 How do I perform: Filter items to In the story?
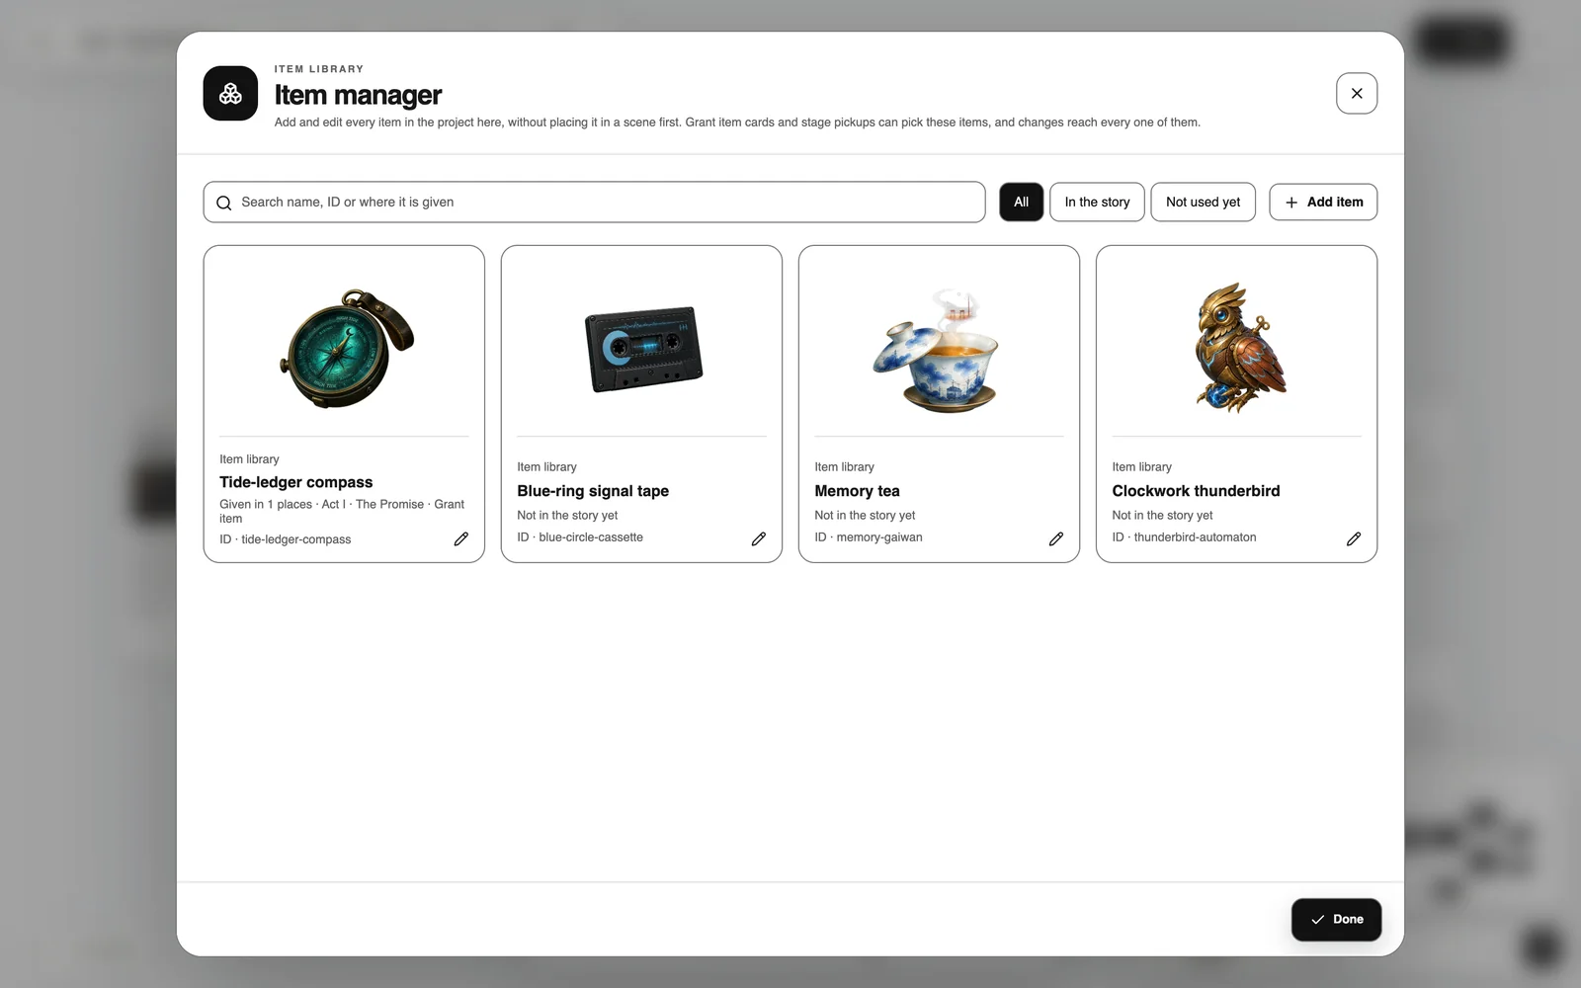tap(1097, 202)
